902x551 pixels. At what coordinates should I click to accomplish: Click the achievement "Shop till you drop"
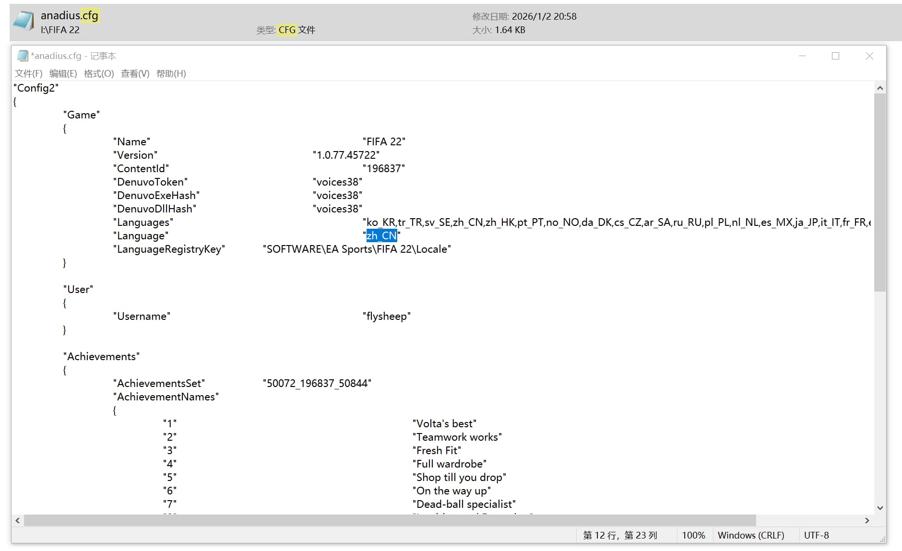(459, 477)
